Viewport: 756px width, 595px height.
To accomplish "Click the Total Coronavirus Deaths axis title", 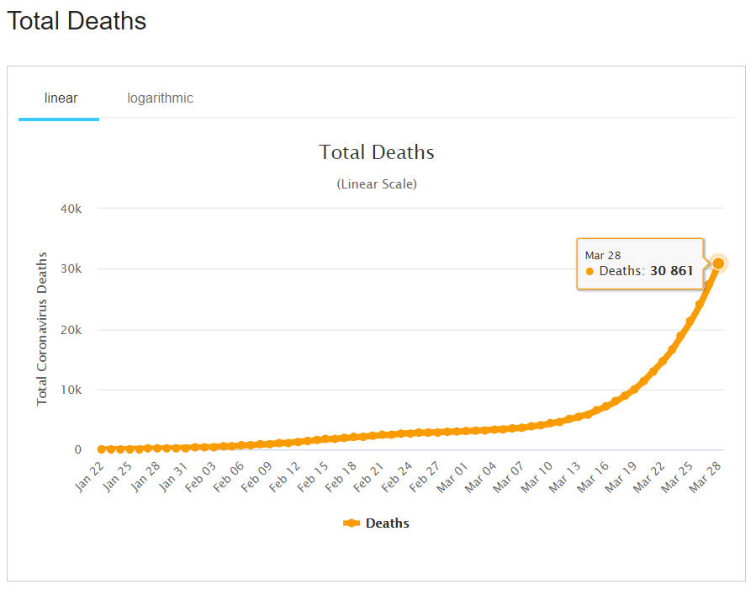I will point(41,328).
